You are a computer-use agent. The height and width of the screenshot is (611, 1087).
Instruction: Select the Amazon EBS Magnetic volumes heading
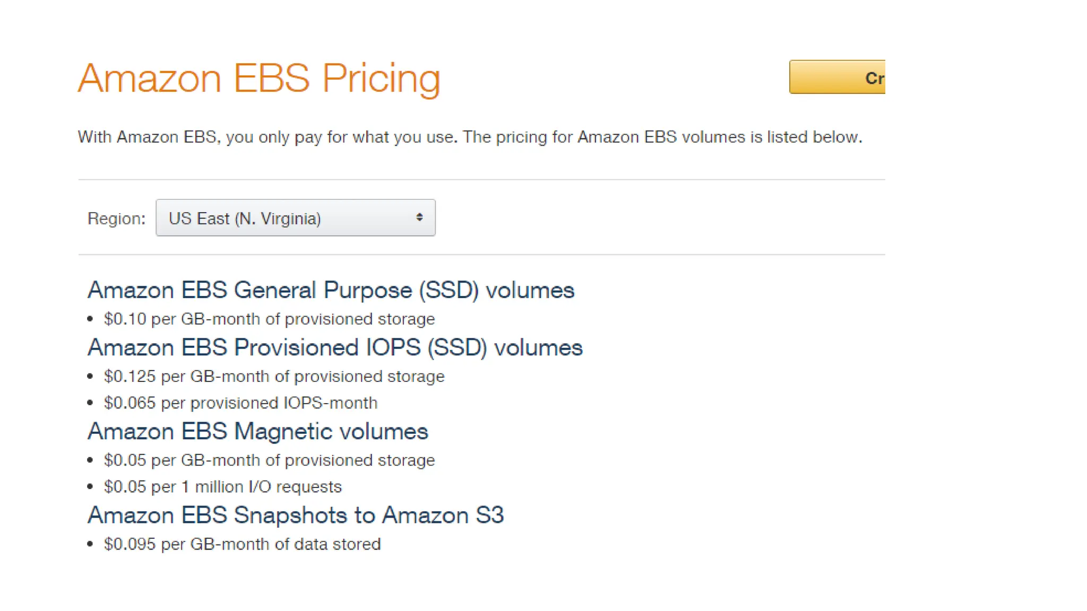pos(257,432)
